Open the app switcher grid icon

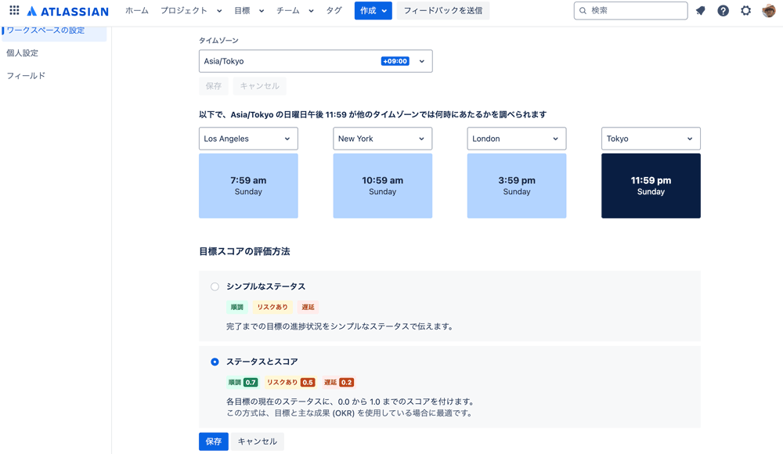[x=14, y=10]
